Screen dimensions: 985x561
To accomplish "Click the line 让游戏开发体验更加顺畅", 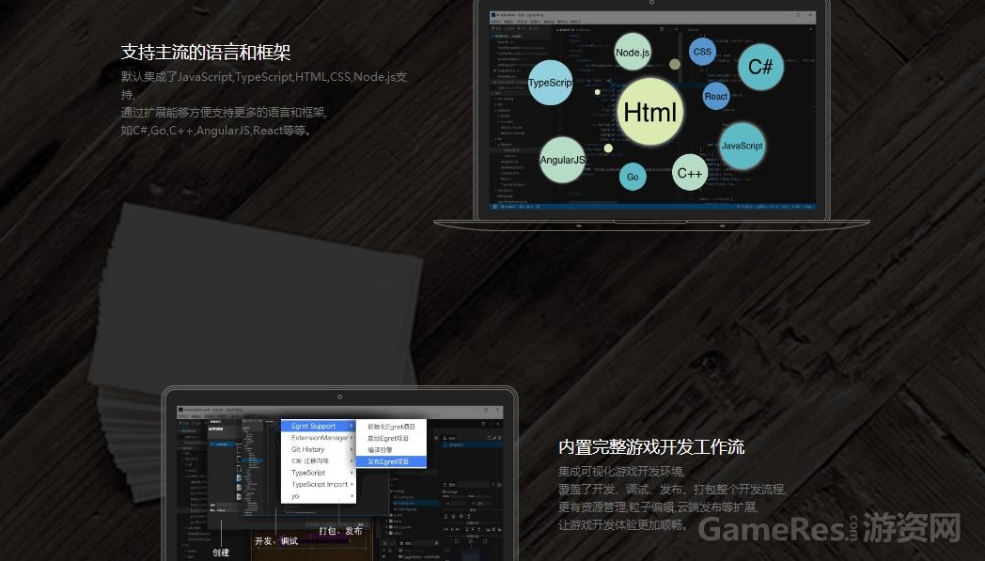I will (624, 524).
